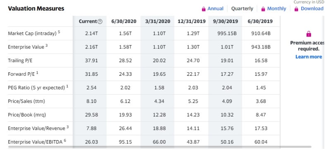
Task: Click the horizontal scrollbar under the table
Action: tap(160, 147)
